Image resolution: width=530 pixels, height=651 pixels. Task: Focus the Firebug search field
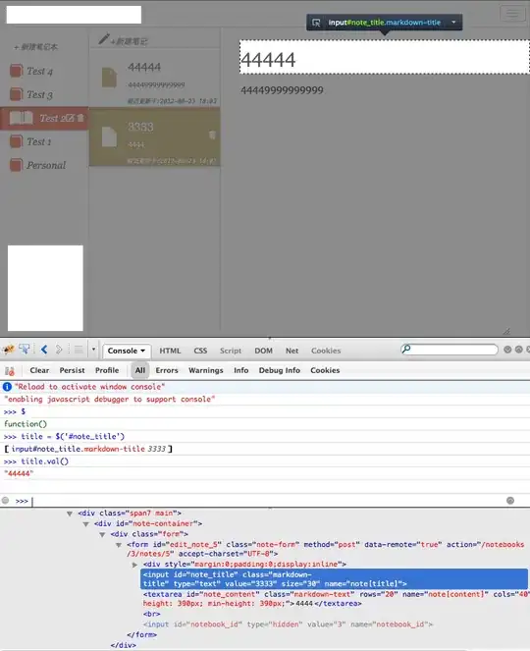coord(450,350)
